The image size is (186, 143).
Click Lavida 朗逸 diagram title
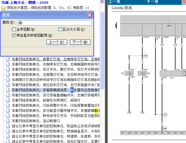click(122, 8)
